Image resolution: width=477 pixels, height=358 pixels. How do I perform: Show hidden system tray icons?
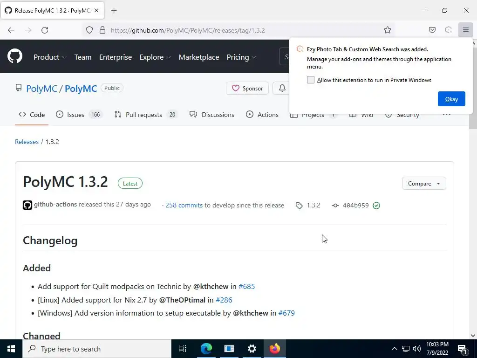394,349
